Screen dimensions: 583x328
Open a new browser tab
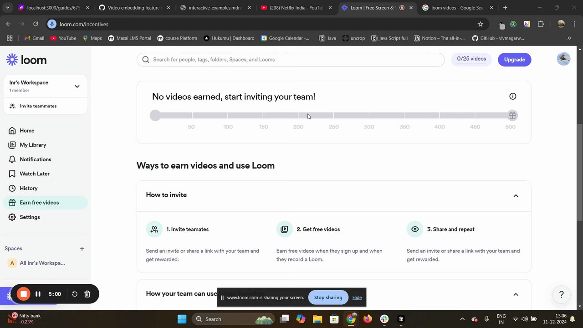pos(505,8)
